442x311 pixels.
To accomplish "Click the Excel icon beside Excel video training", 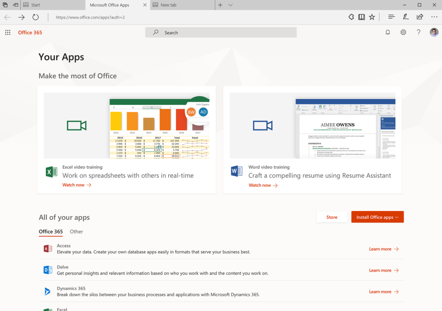I will pyautogui.click(x=51, y=171).
